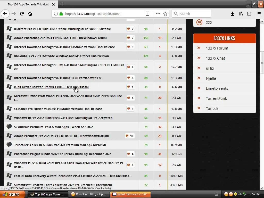View 10 comments on Adobe Premiere Pro

tap(130, 136)
